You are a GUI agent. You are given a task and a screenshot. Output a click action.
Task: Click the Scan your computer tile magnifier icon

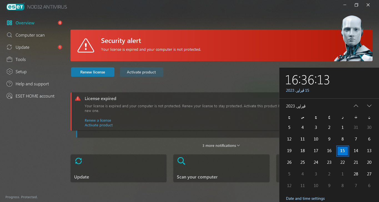[181, 161]
